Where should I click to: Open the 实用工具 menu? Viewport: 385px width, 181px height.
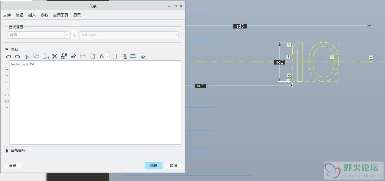click(x=61, y=15)
